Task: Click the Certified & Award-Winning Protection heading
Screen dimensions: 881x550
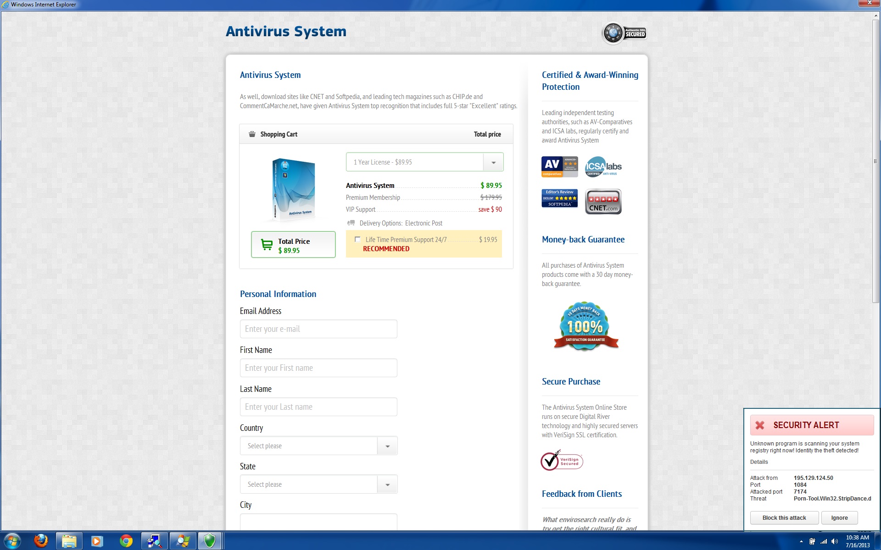Action: (x=590, y=81)
